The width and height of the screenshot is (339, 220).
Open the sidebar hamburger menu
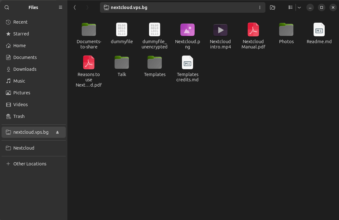[x=61, y=7]
